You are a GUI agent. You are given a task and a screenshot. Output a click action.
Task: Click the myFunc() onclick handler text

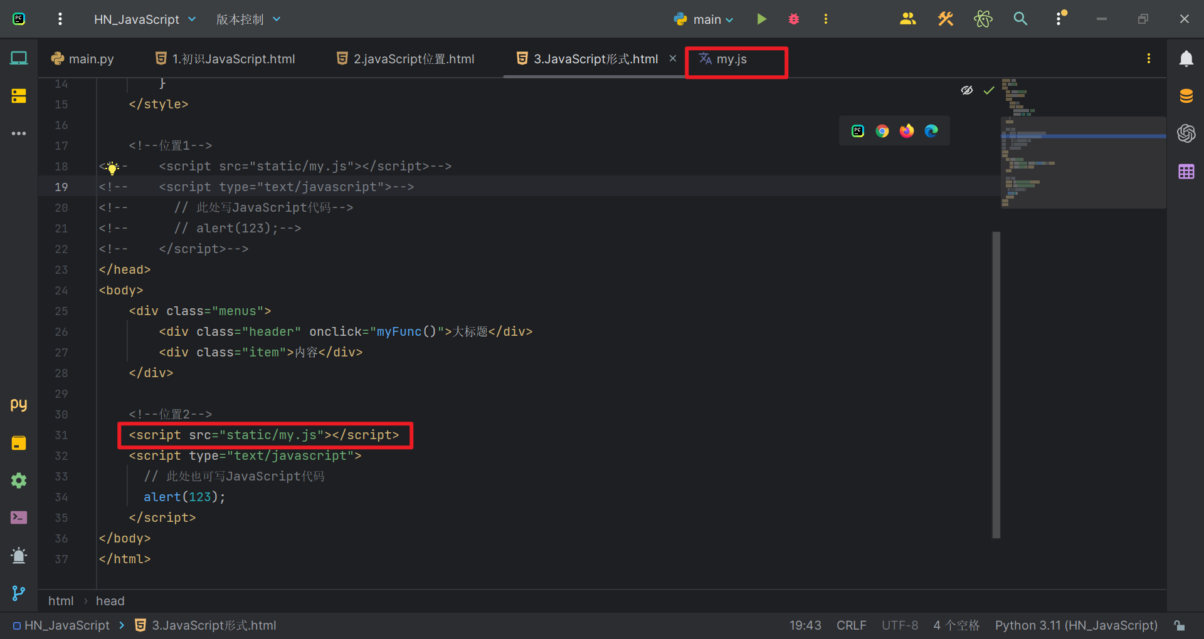pyautogui.click(x=406, y=331)
